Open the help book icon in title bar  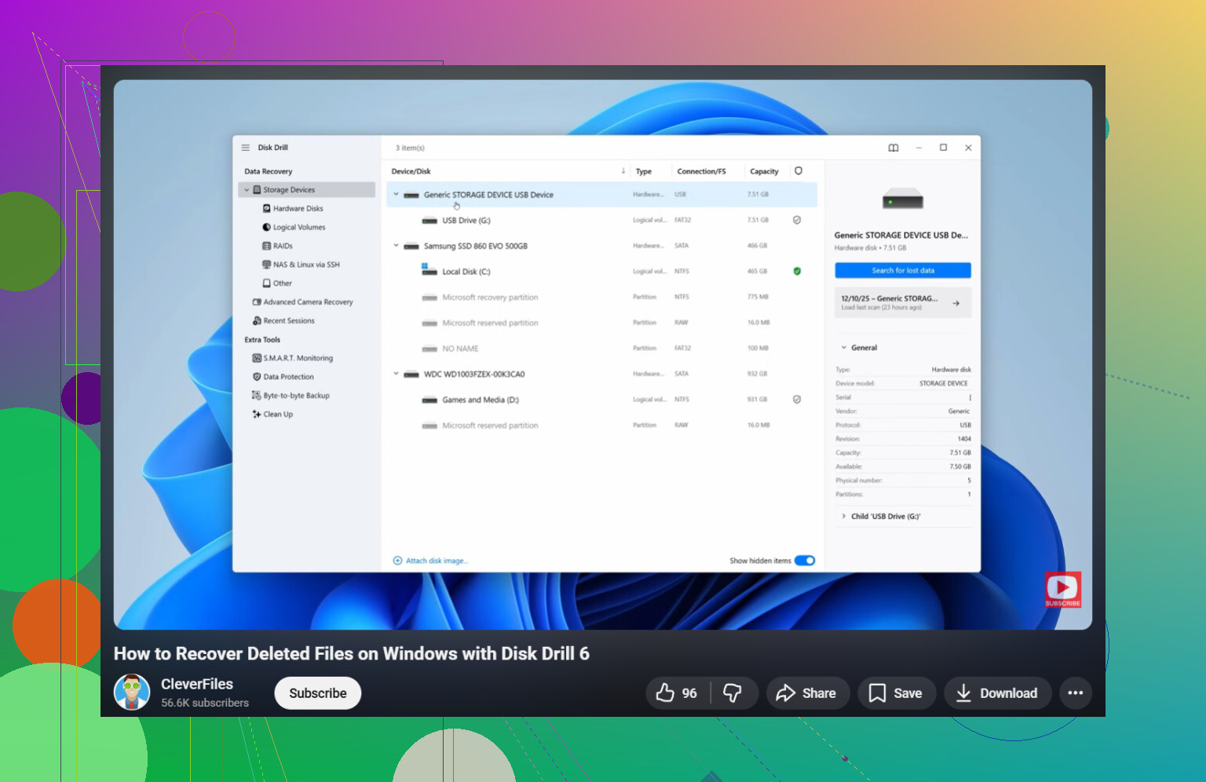click(x=894, y=148)
